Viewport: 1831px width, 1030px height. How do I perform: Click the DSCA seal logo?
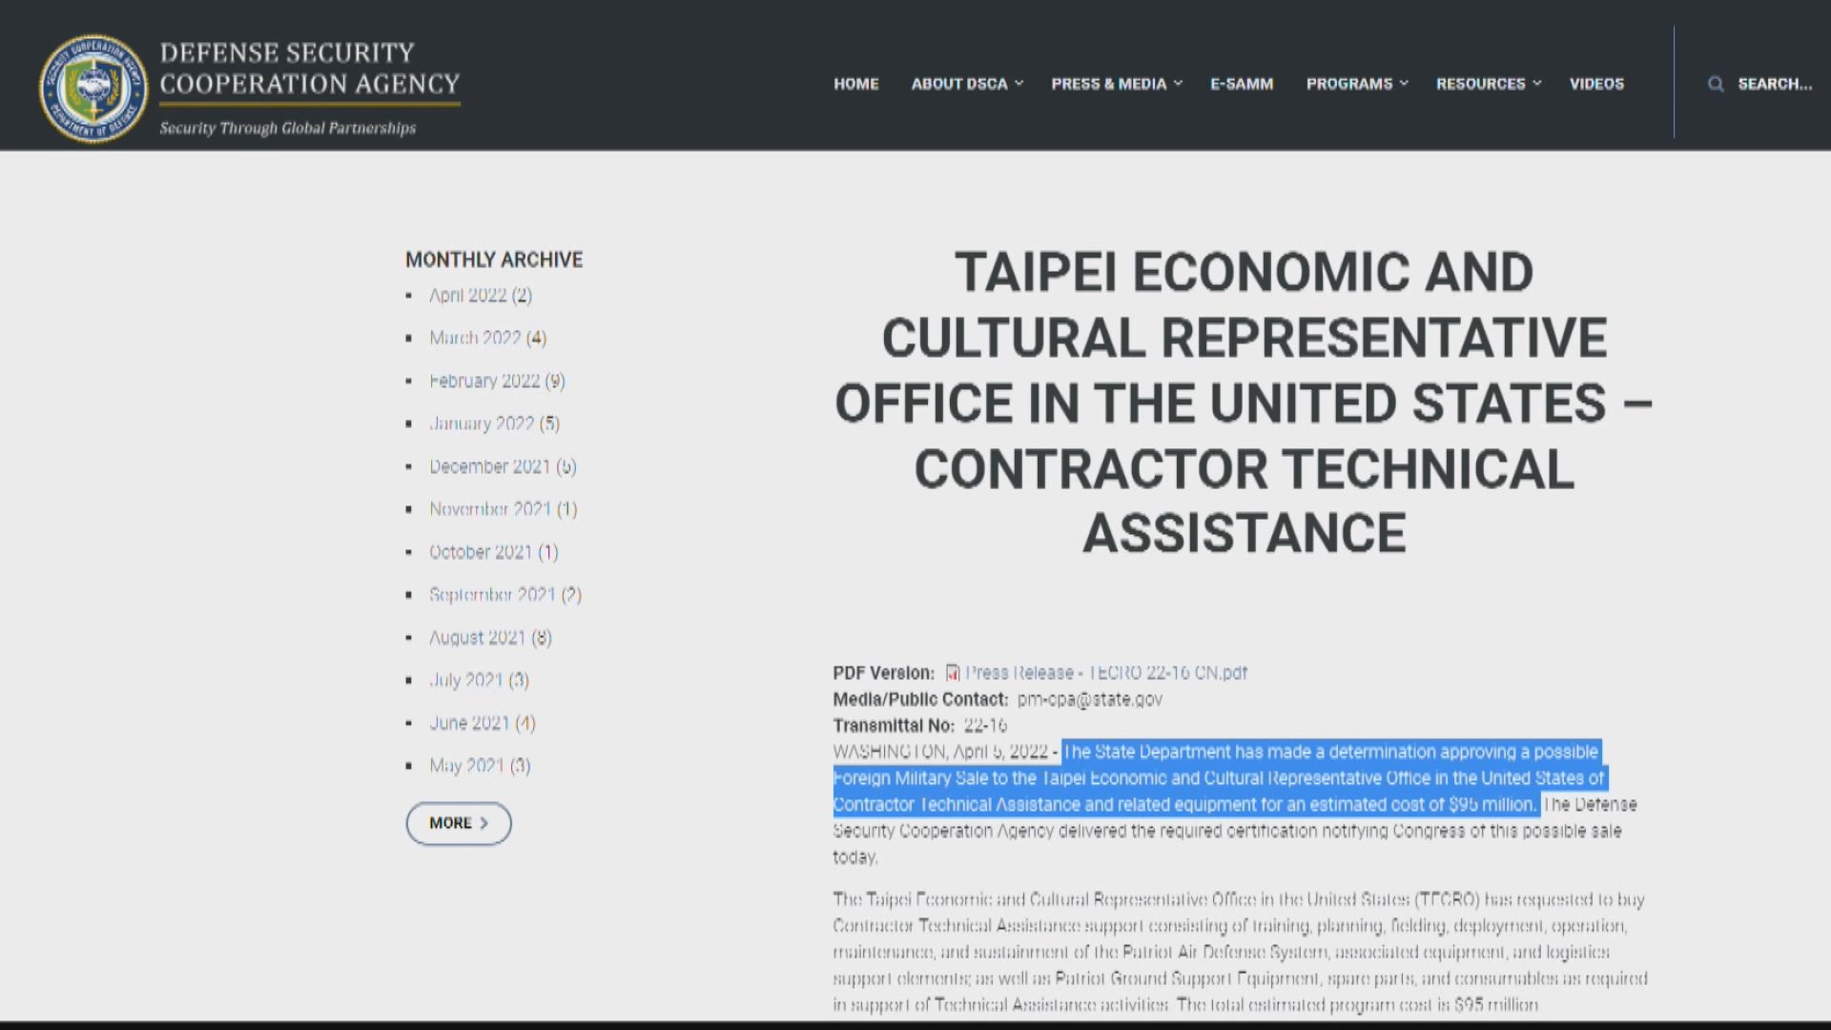pyautogui.click(x=93, y=88)
